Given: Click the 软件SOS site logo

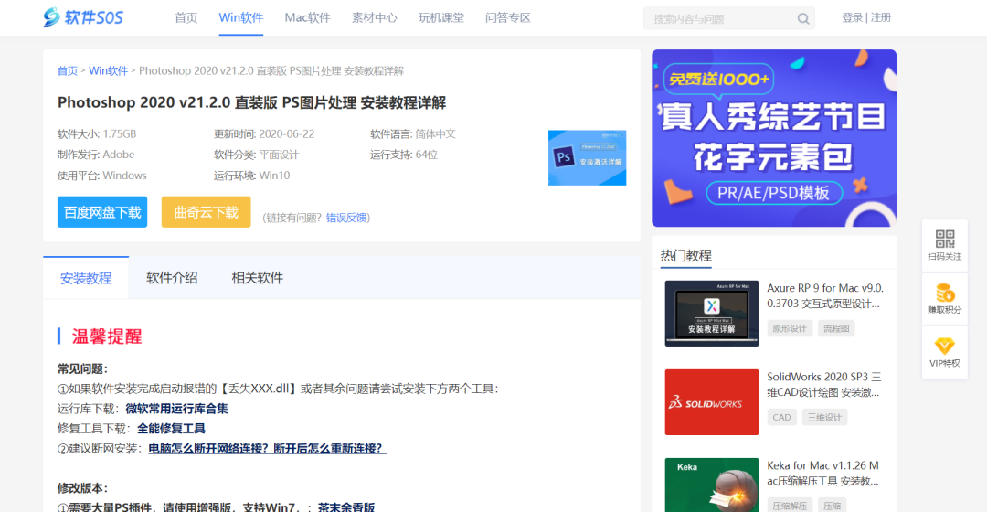Looking at the screenshot, I should (x=83, y=17).
